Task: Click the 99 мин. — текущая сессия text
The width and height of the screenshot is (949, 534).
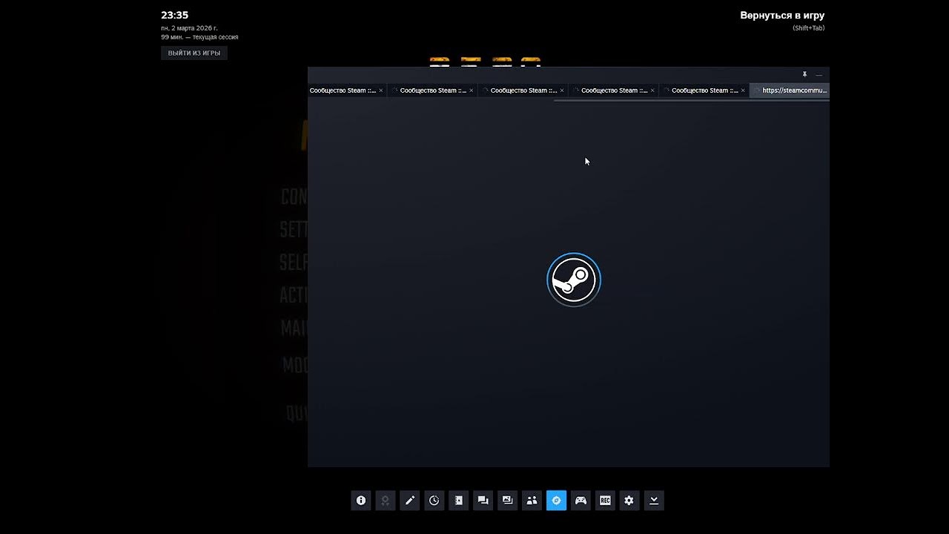Action: 199,37
